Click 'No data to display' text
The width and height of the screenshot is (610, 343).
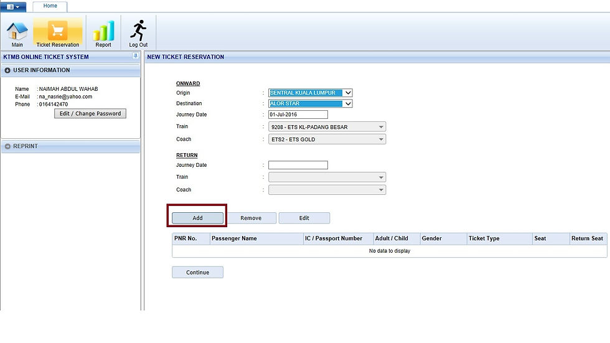click(390, 251)
